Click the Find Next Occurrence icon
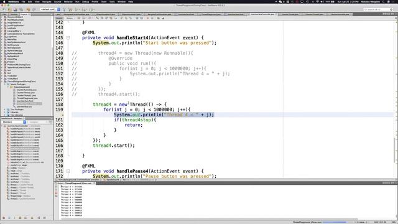Viewport: 398px width, 224px height. pos(106,18)
